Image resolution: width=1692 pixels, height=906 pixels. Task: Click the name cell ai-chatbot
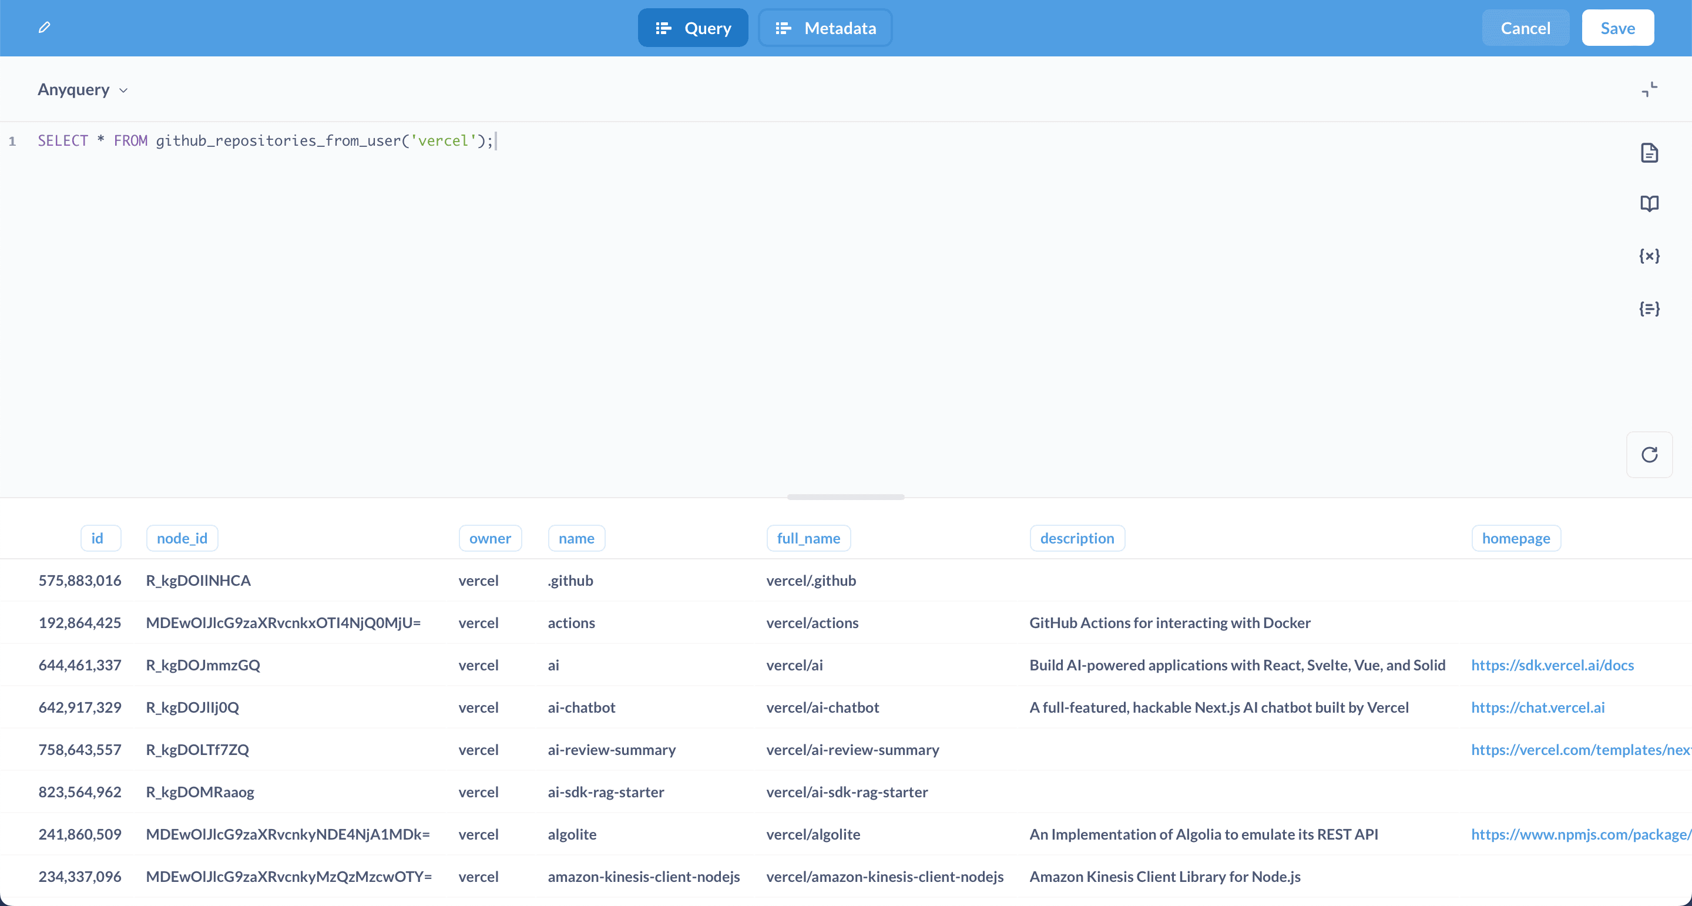pos(581,707)
